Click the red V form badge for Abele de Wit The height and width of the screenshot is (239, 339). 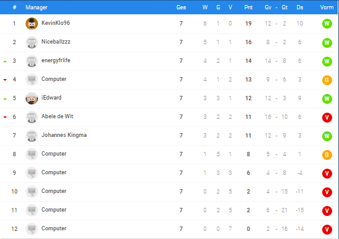(327, 118)
